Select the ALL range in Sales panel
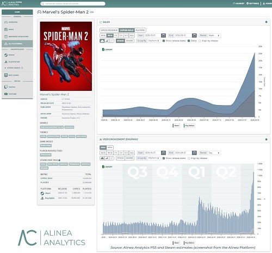 (x=132, y=35)
